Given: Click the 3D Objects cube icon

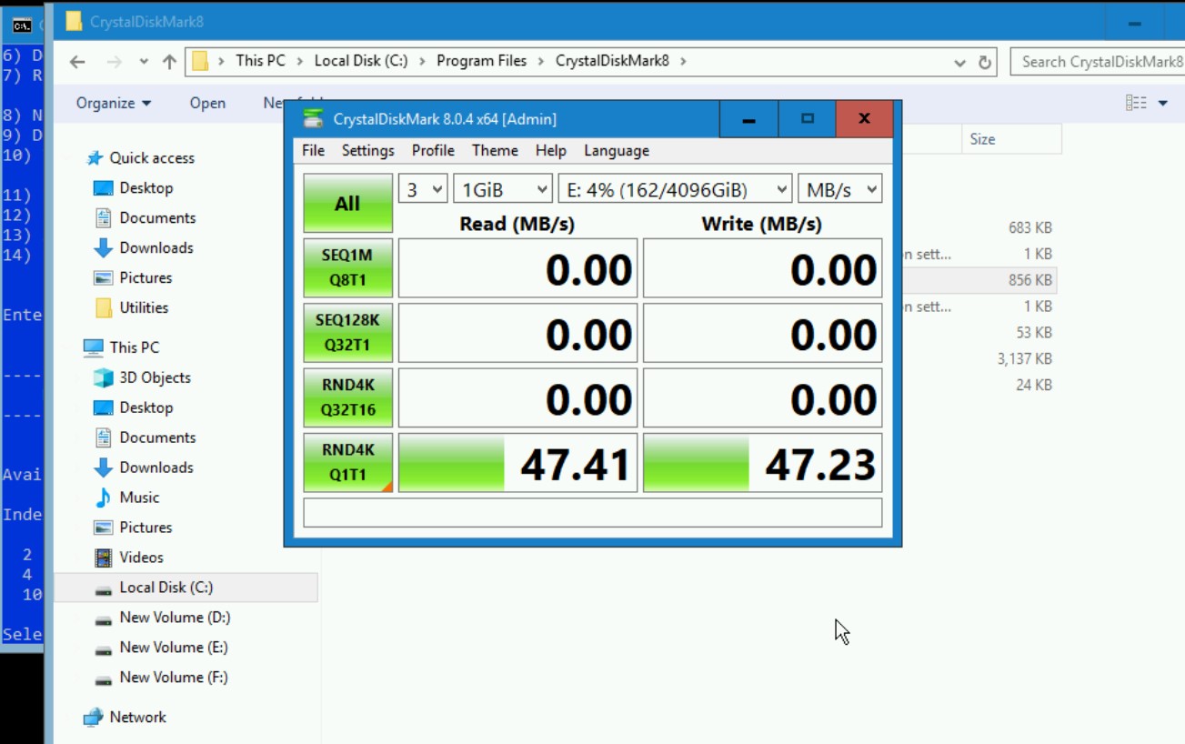Looking at the screenshot, I should (104, 377).
